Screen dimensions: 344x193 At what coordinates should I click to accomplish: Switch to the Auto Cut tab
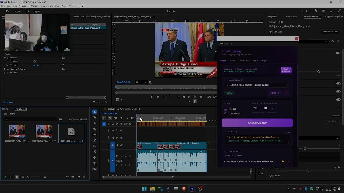click(233, 61)
